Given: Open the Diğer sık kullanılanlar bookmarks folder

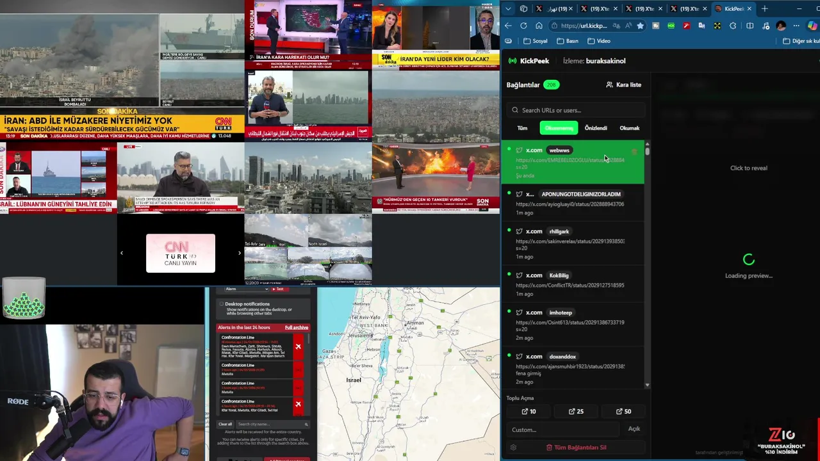Looking at the screenshot, I should click(801, 41).
